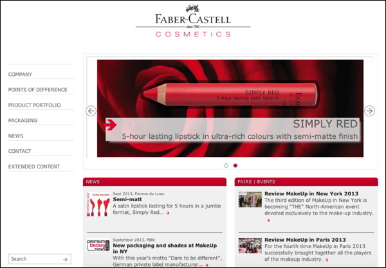Click 'Sept 2013, Formes de Luxe:' source line
This screenshot has height=268, width=386.
(x=139, y=193)
